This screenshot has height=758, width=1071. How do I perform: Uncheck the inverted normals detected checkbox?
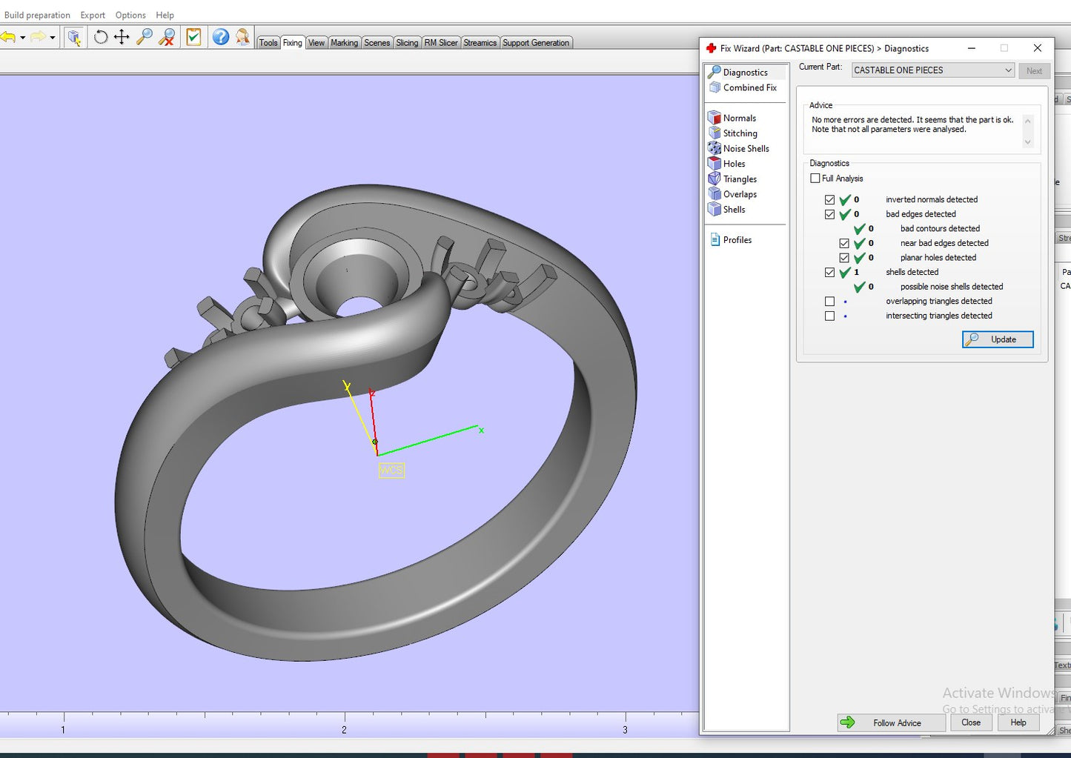(829, 200)
